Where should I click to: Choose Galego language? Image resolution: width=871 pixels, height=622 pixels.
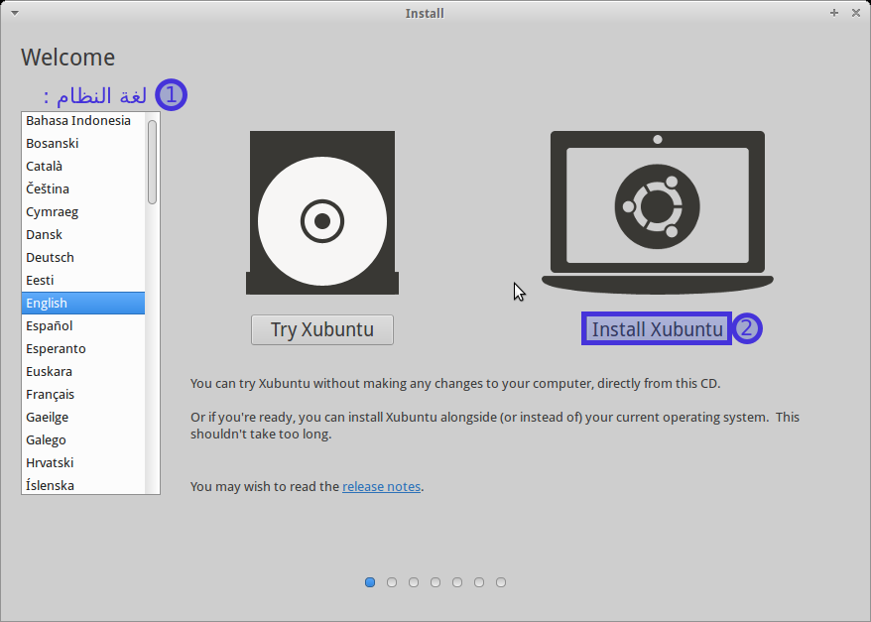point(83,439)
